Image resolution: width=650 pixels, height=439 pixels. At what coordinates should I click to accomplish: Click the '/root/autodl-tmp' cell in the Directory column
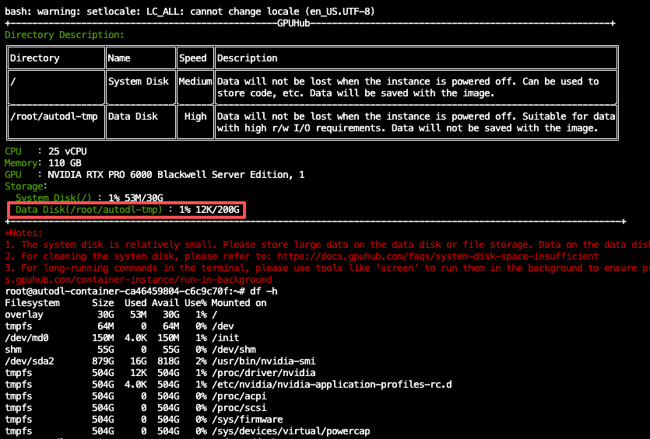54,117
